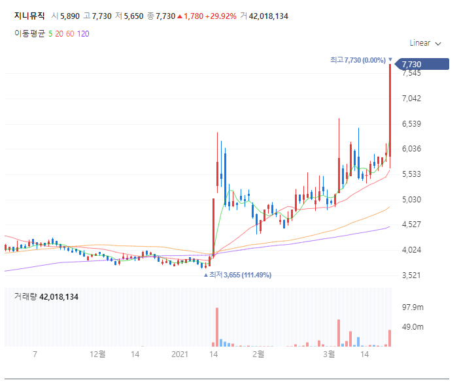
Task: Click the 2월 date axis label
Action: 258,354
